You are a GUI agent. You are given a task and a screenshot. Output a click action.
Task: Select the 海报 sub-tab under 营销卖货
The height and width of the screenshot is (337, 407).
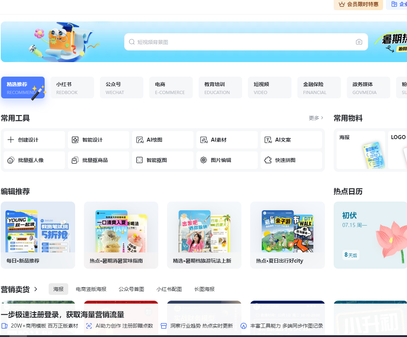58,289
